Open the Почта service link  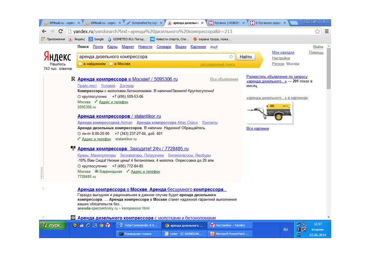pyautogui.click(x=98, y=47)
